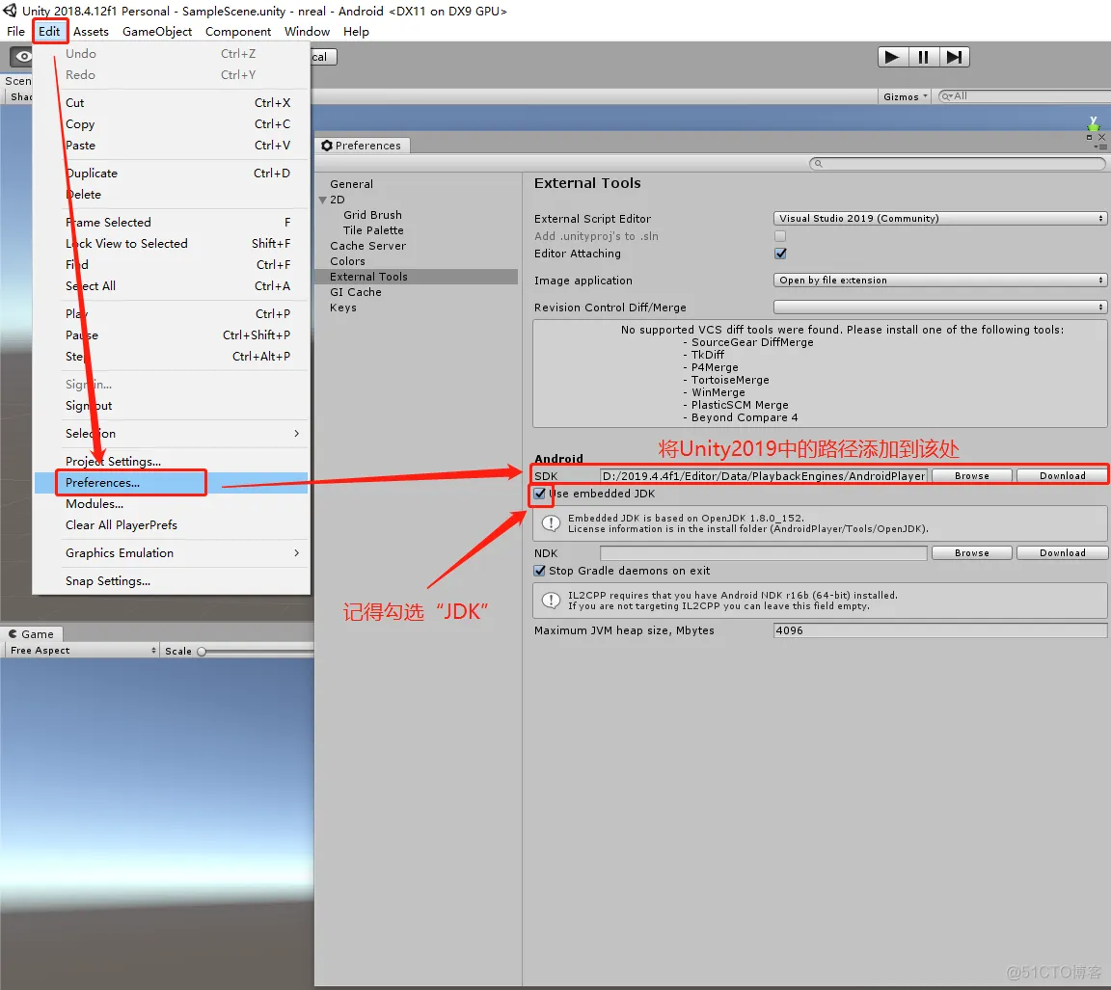The image size is (1111, 990).
Task: Open the File menu
Action: 15,31
